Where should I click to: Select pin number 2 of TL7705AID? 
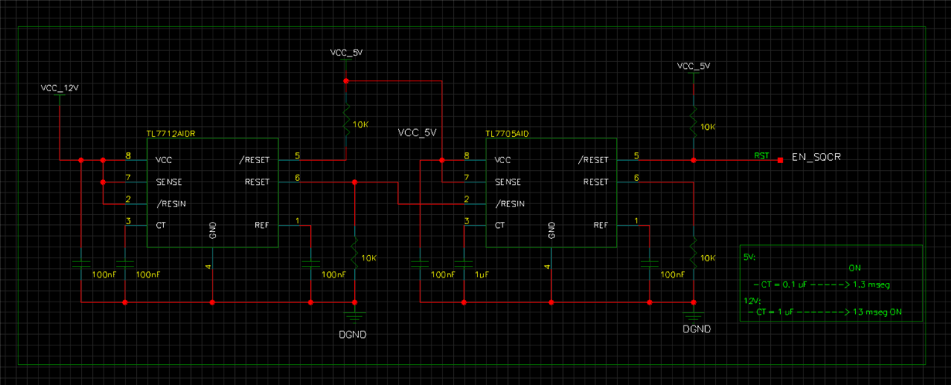(x=466, y=199)
